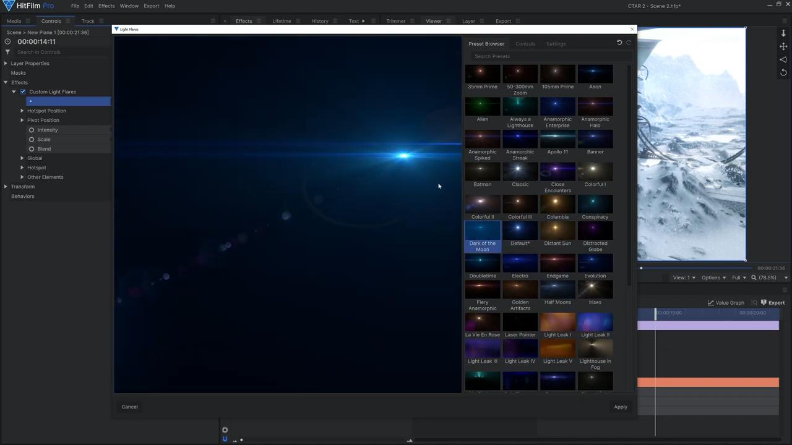Viewport: 792px width, 445px height.
Task: Choose the Distant Sun preset thumbnail
Action: 557,230
